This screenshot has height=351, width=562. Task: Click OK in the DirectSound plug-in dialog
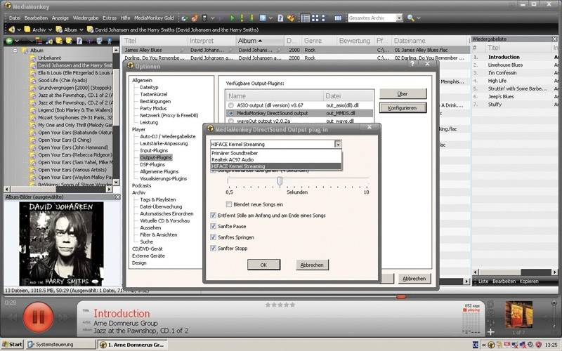coord(264,265)
